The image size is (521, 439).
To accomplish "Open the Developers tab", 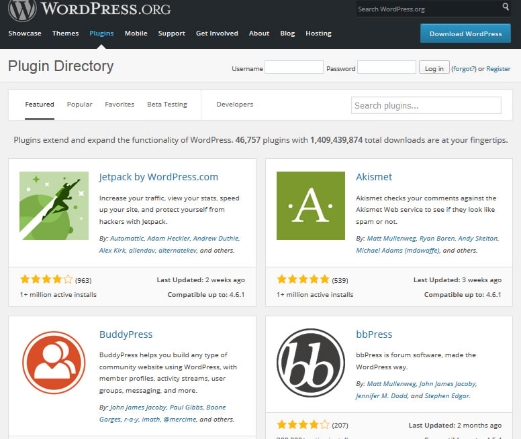I will (234, 104).
